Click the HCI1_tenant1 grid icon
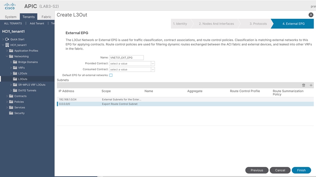Image resolution: width=316 pixels, height=177 pixels. [x=7, y=45]
